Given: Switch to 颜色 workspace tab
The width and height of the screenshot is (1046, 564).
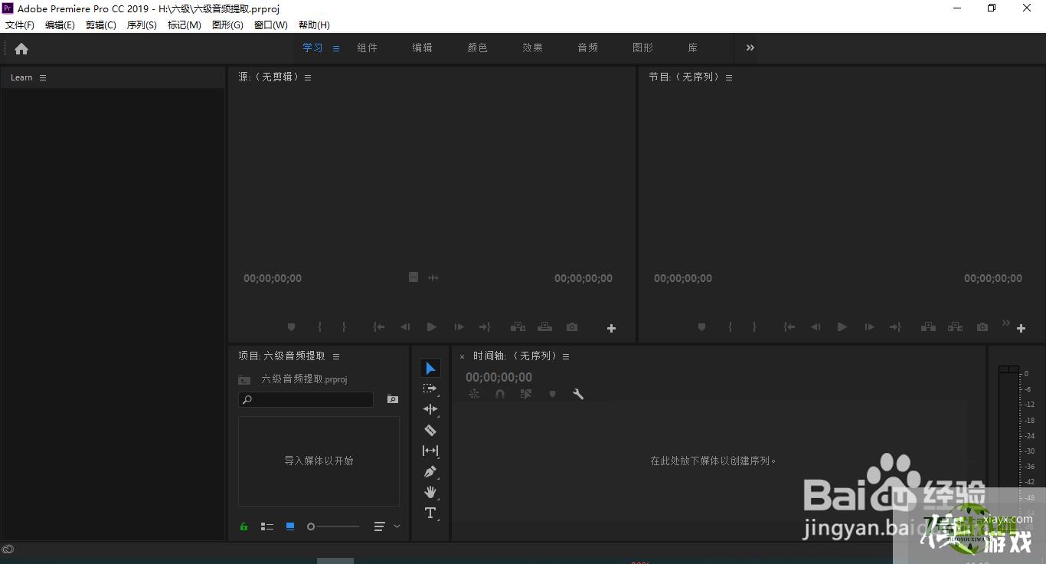Looking at the screenshot, I should [478, 48].
